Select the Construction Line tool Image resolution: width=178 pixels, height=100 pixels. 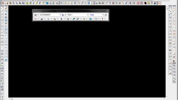coord(2,11)
